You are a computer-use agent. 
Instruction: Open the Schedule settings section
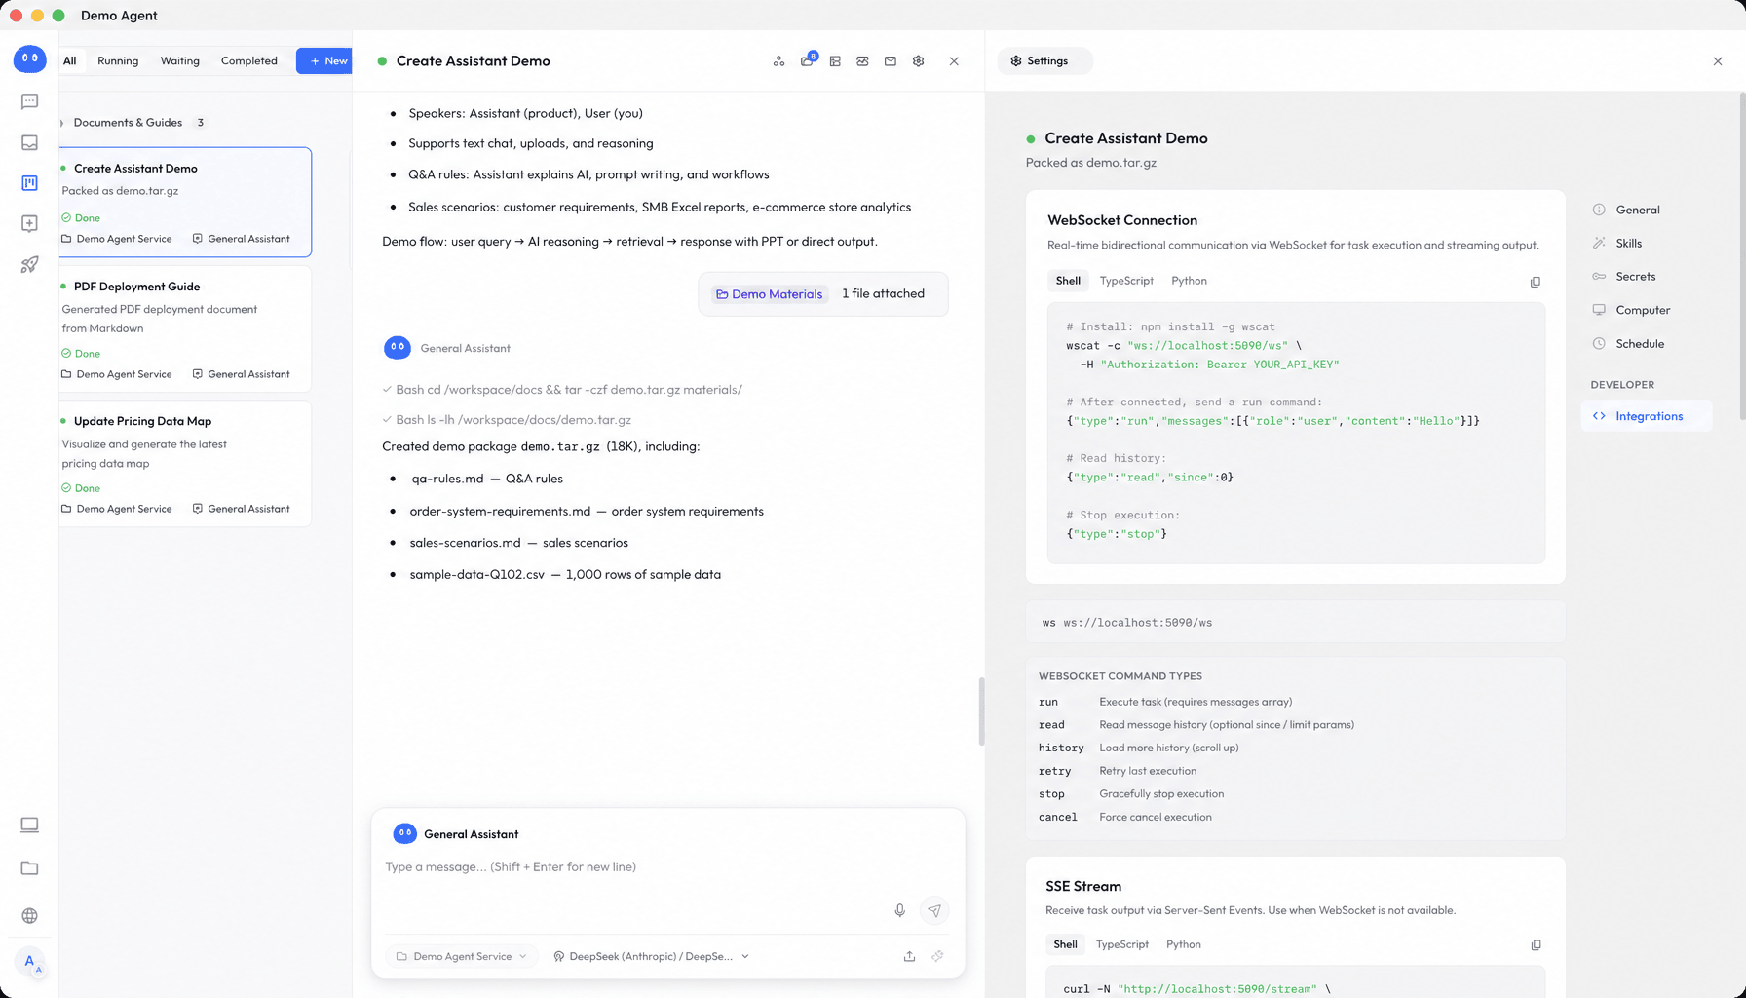(1647, 344)
